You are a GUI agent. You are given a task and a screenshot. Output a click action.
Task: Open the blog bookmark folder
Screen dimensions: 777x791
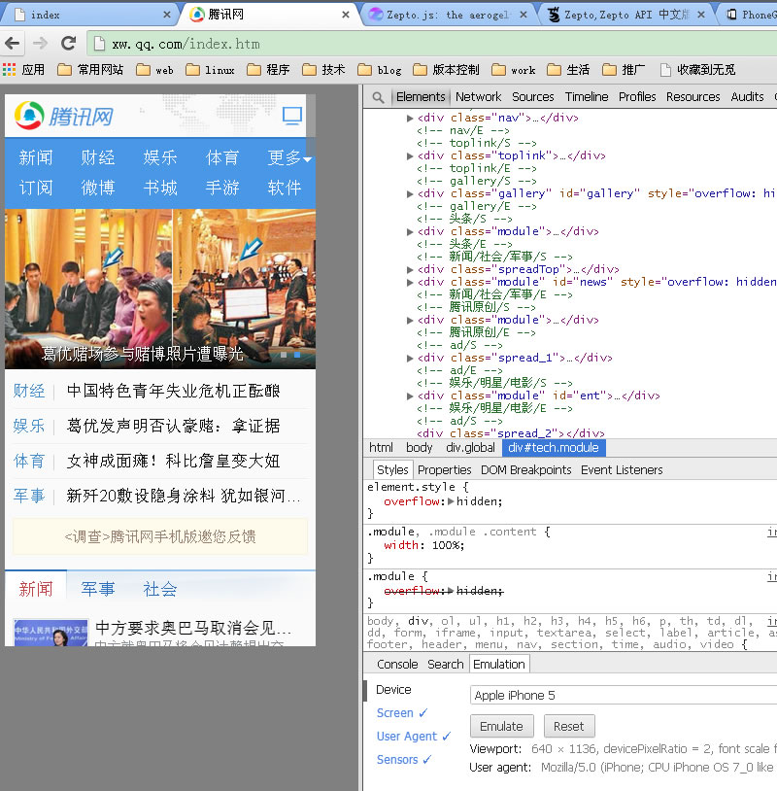click(x=380, y=70)
